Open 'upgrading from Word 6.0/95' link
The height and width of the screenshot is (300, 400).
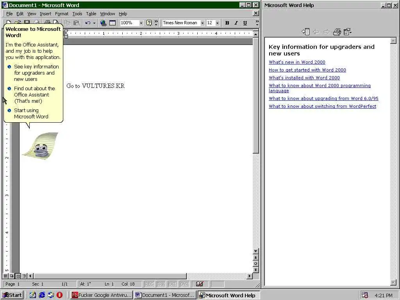tap(323, 98)
